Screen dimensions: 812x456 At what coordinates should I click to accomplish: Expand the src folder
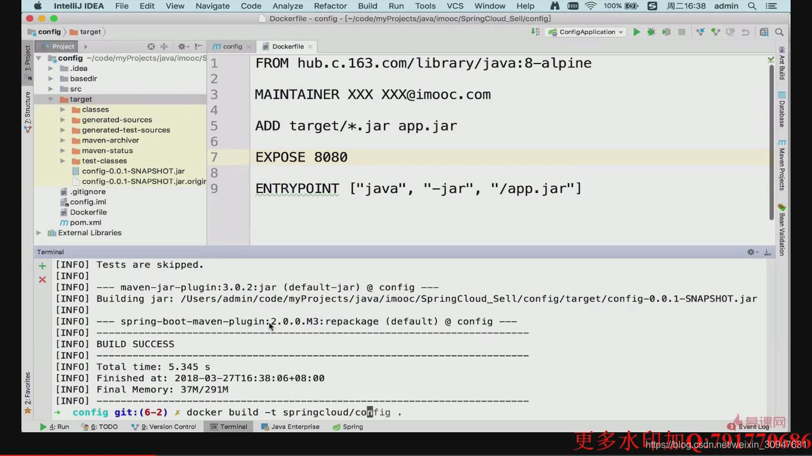click(x=51, y=89)
